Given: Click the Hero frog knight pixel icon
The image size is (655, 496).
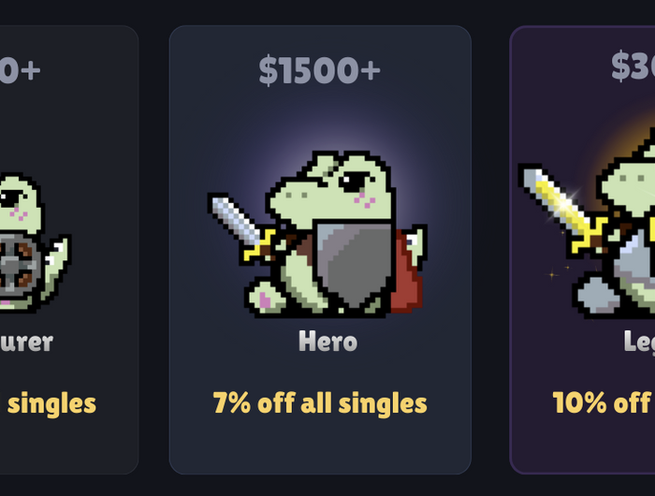Looking at the screenshot, I should pyautogui.click(x=317, y=234).
